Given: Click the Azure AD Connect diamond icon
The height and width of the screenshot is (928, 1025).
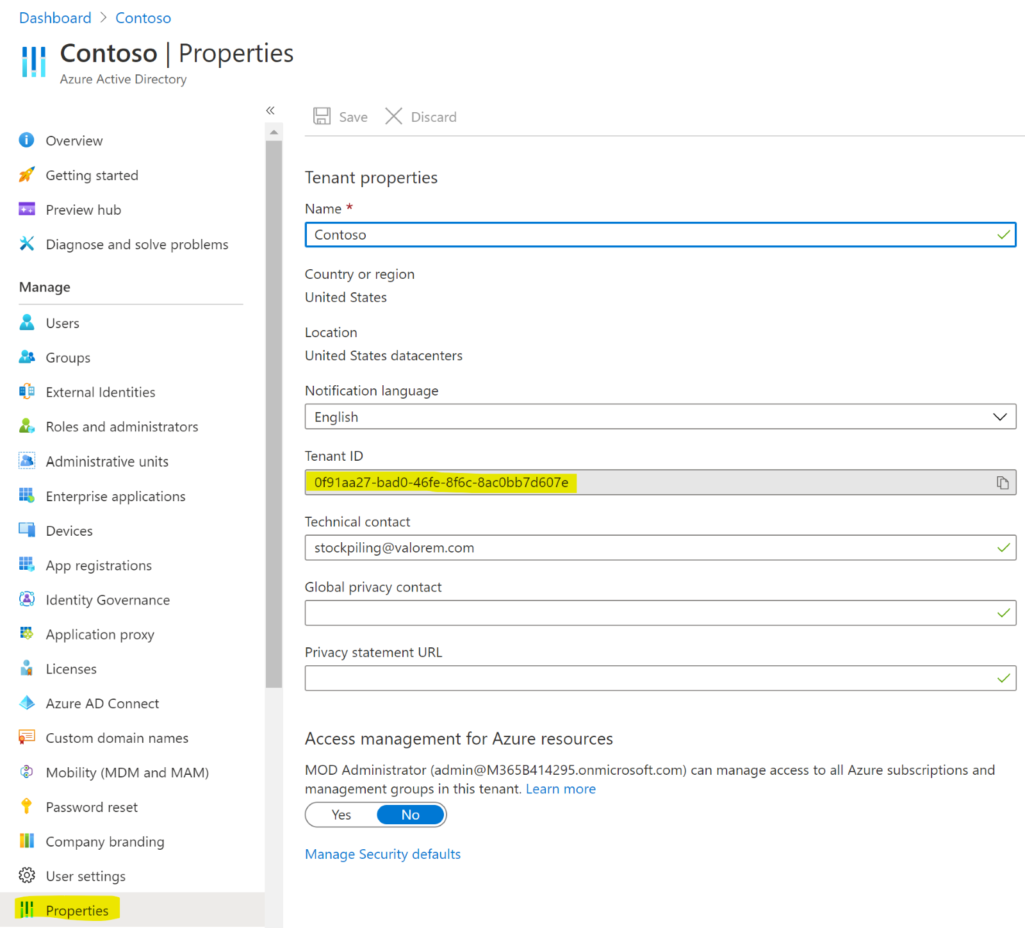Looking at the screenshot, I should [x=26, y=703].
